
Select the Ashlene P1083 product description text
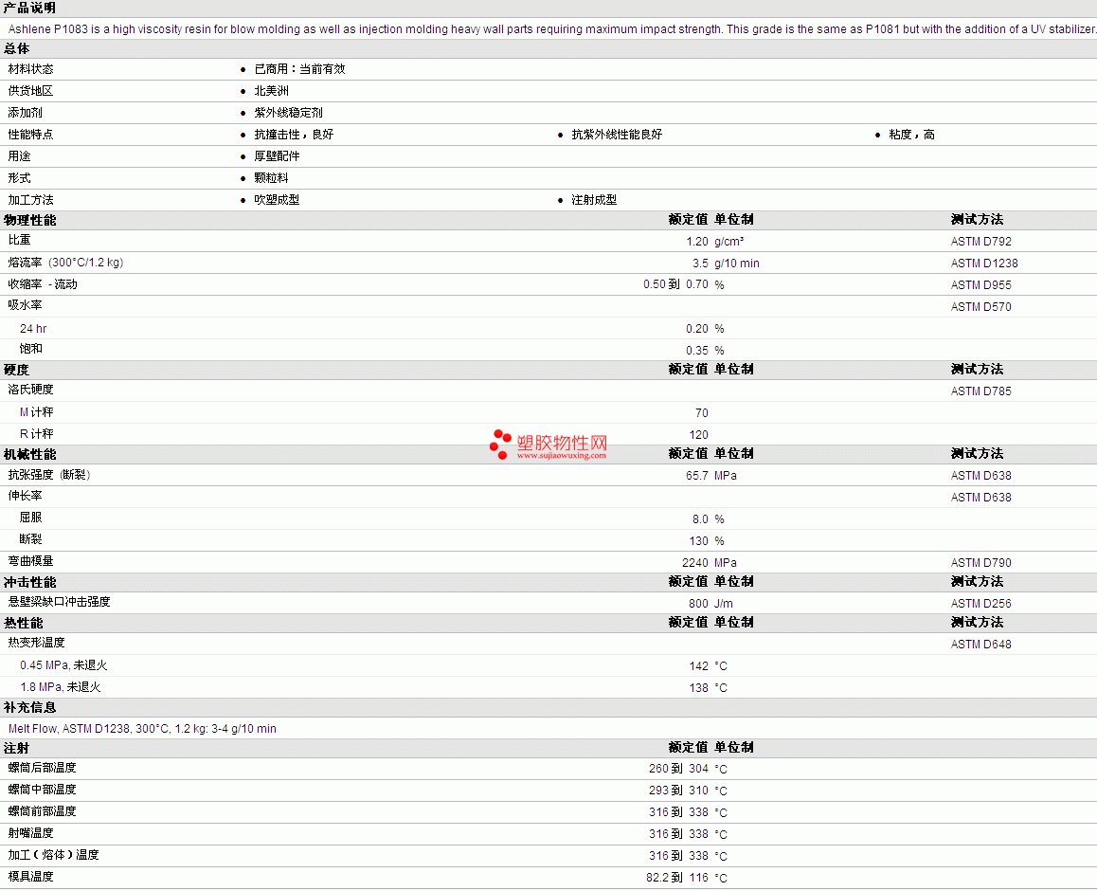click(x=552, y=28)
